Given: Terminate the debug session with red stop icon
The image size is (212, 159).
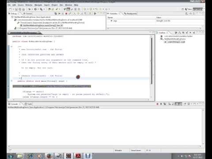Looking at the screenshot, I should click(66, 14).
